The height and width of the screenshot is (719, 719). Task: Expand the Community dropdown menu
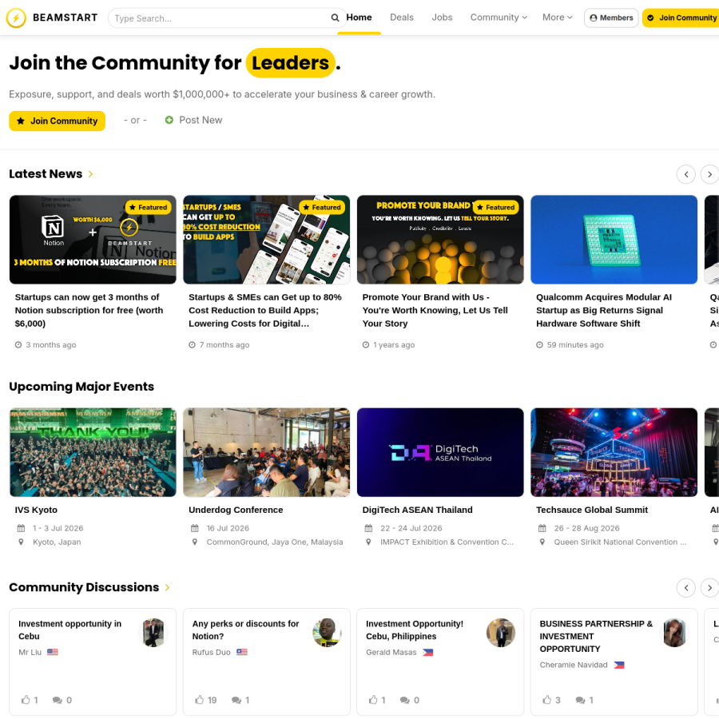499,18
